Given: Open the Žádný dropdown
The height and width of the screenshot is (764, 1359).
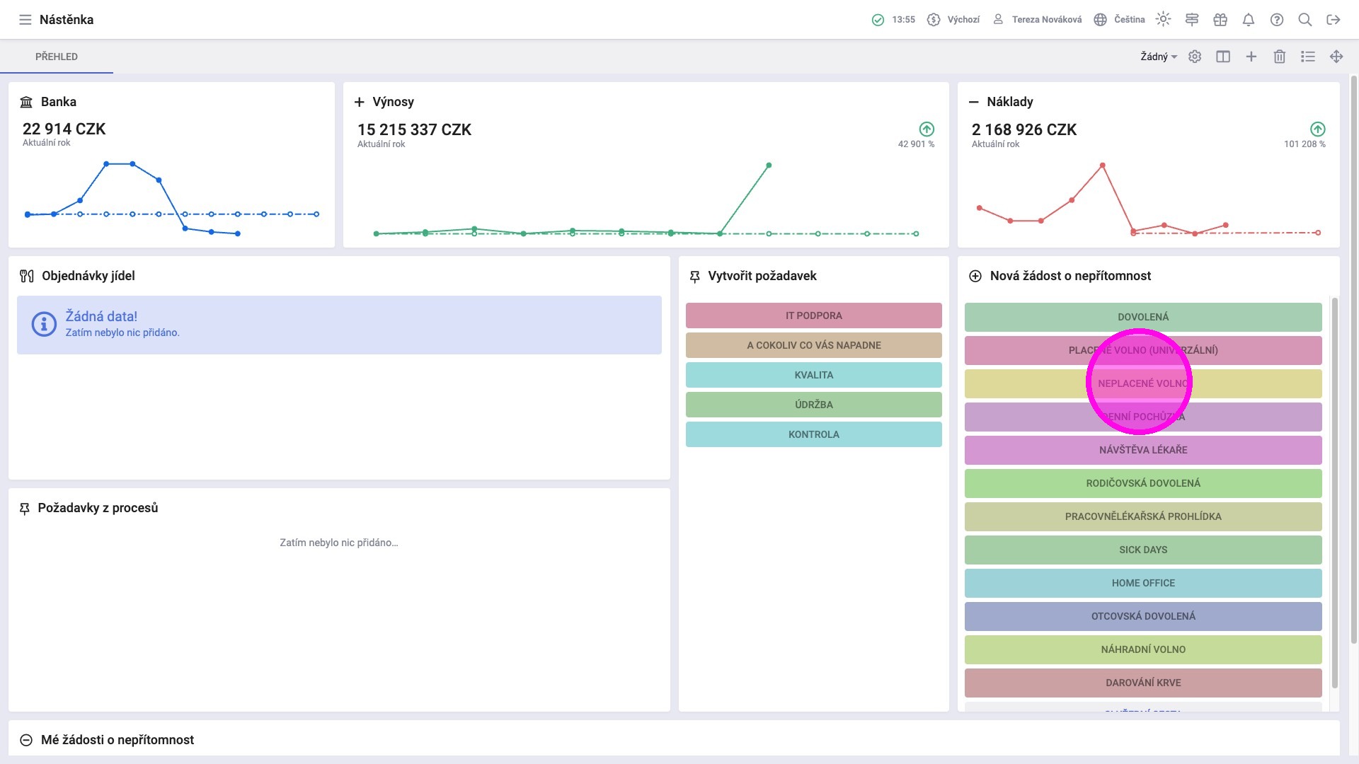Looking at the screenshot, I should [1158, 57].
